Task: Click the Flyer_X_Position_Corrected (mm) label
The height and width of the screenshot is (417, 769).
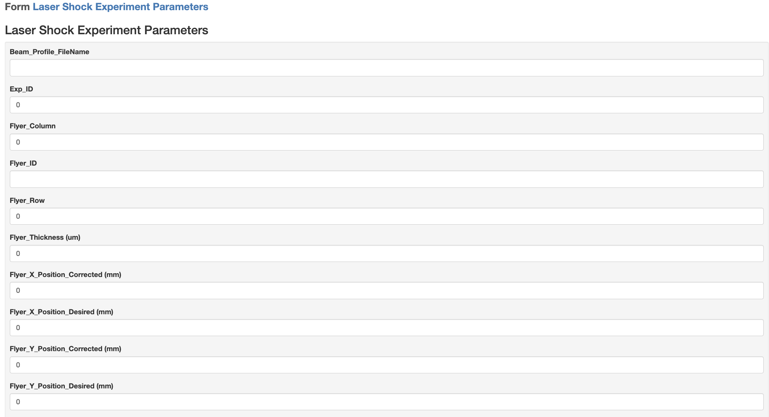Action: 65,275
